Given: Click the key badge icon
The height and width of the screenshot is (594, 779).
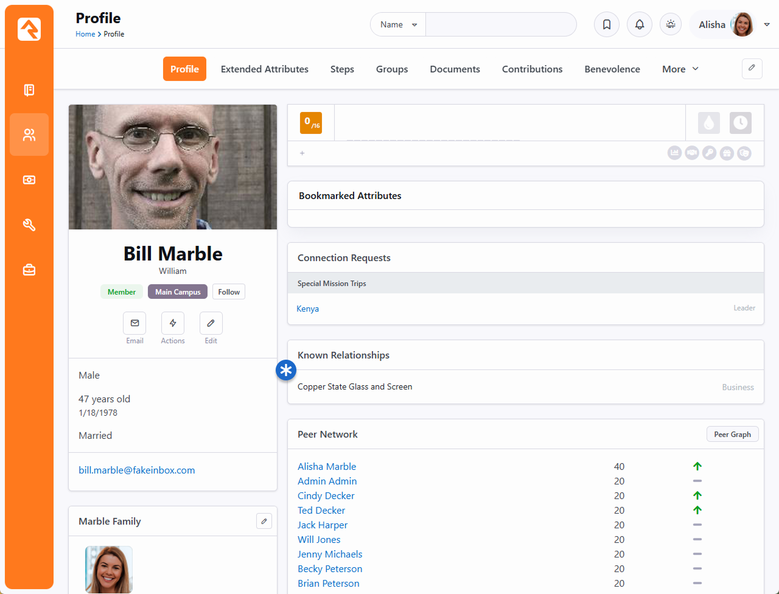Looking at the screenshot, I should tap(709, 153).
